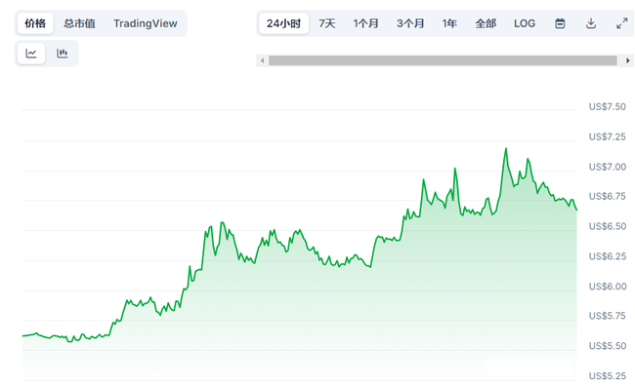Switch to line chart view icon
635x386 pixels.
pyautogui.click(x=31, y=54)
